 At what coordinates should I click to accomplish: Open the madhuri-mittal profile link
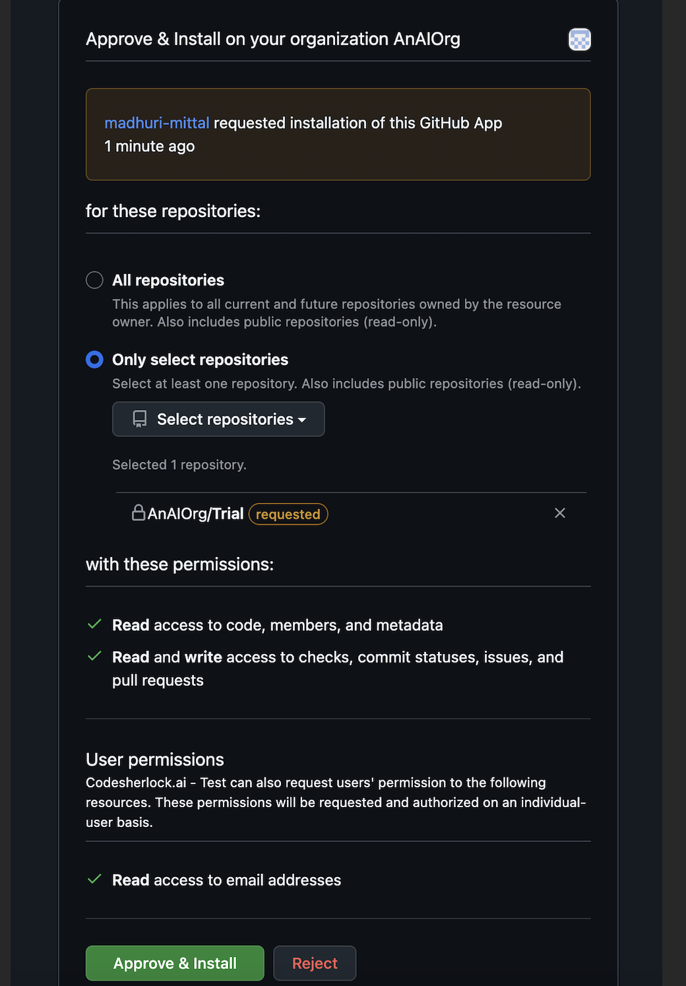(157, 123)
